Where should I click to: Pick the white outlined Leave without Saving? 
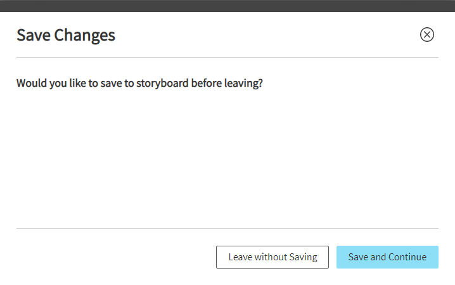coord(272,257)
